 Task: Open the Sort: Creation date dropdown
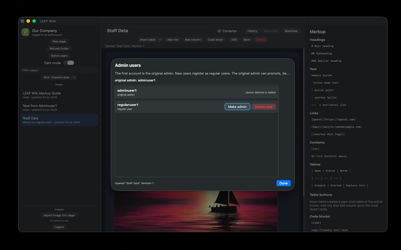click(x=59, y=77)
